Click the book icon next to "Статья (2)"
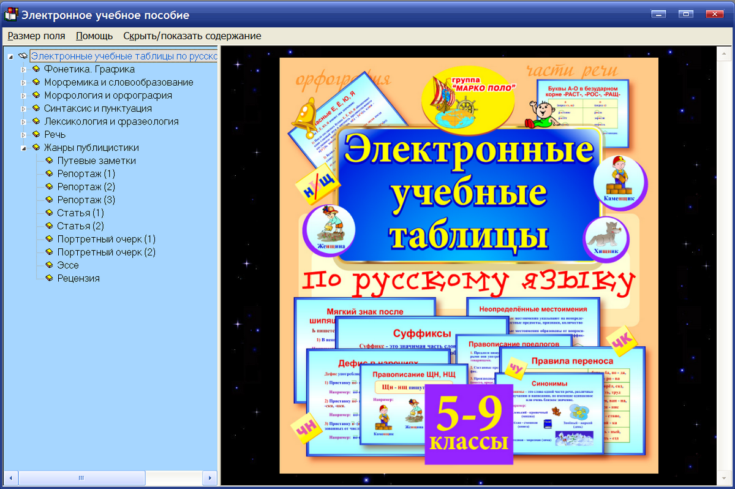735x489 pixels. (49, 226)
